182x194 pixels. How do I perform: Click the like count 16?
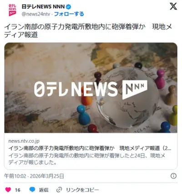click(18, 190)
